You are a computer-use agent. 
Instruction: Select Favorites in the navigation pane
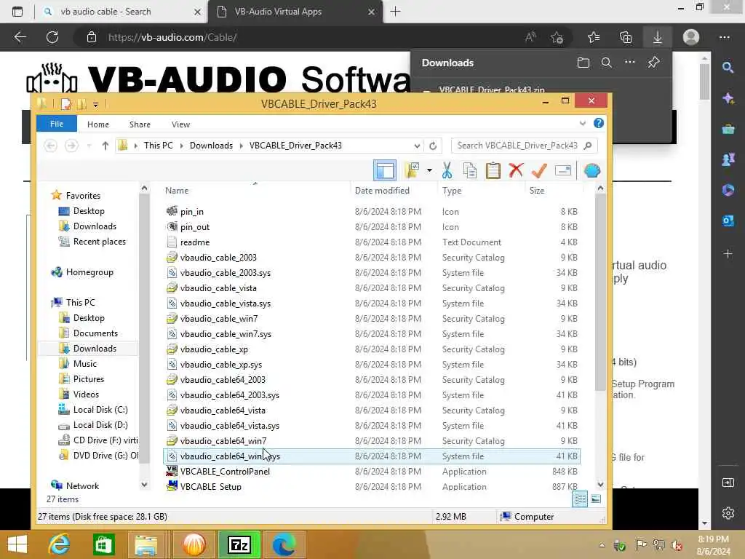[83, 195]
